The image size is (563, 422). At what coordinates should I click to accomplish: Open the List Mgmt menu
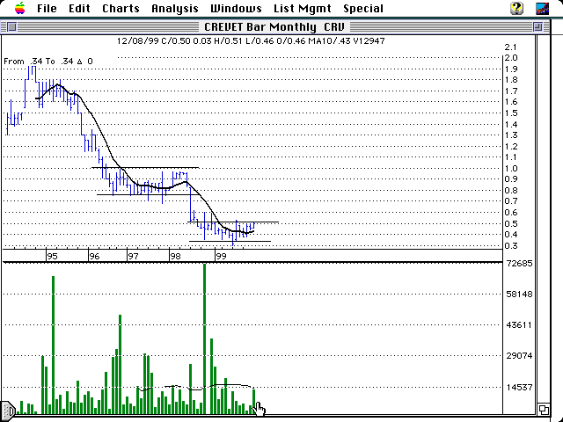[x=303, y=8]
